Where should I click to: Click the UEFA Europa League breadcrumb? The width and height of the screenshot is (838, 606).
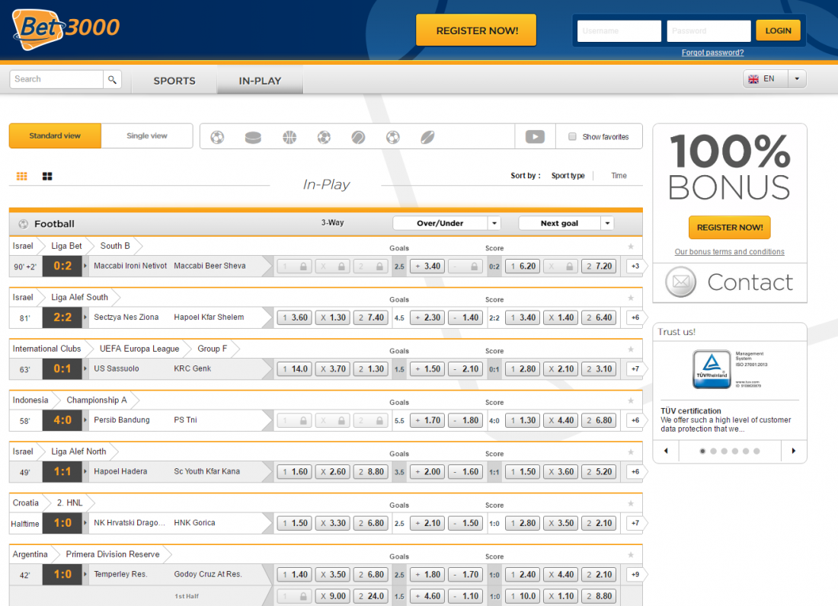[x=139, y=349]
